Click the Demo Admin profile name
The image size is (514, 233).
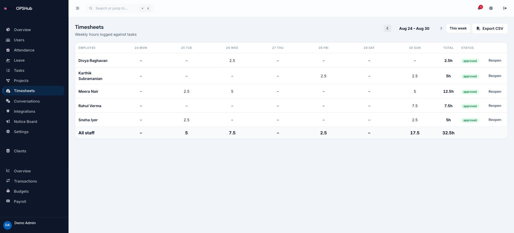[25, 223]
